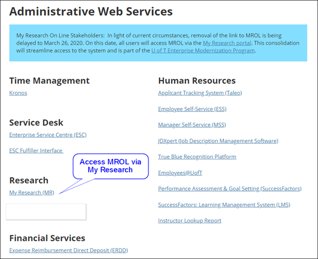The height and width of the screenshot is (259, 318).
Task: Open Applicant Tracking System (Taleo) link
Action: pyautogui.click(x=200, y=93)
